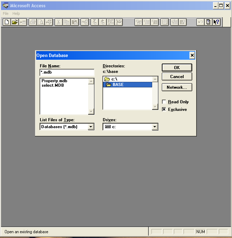Click the New Query toolbar icon
Image resolution: width=232 pixels, height=238 pixels.
[139, 22]
